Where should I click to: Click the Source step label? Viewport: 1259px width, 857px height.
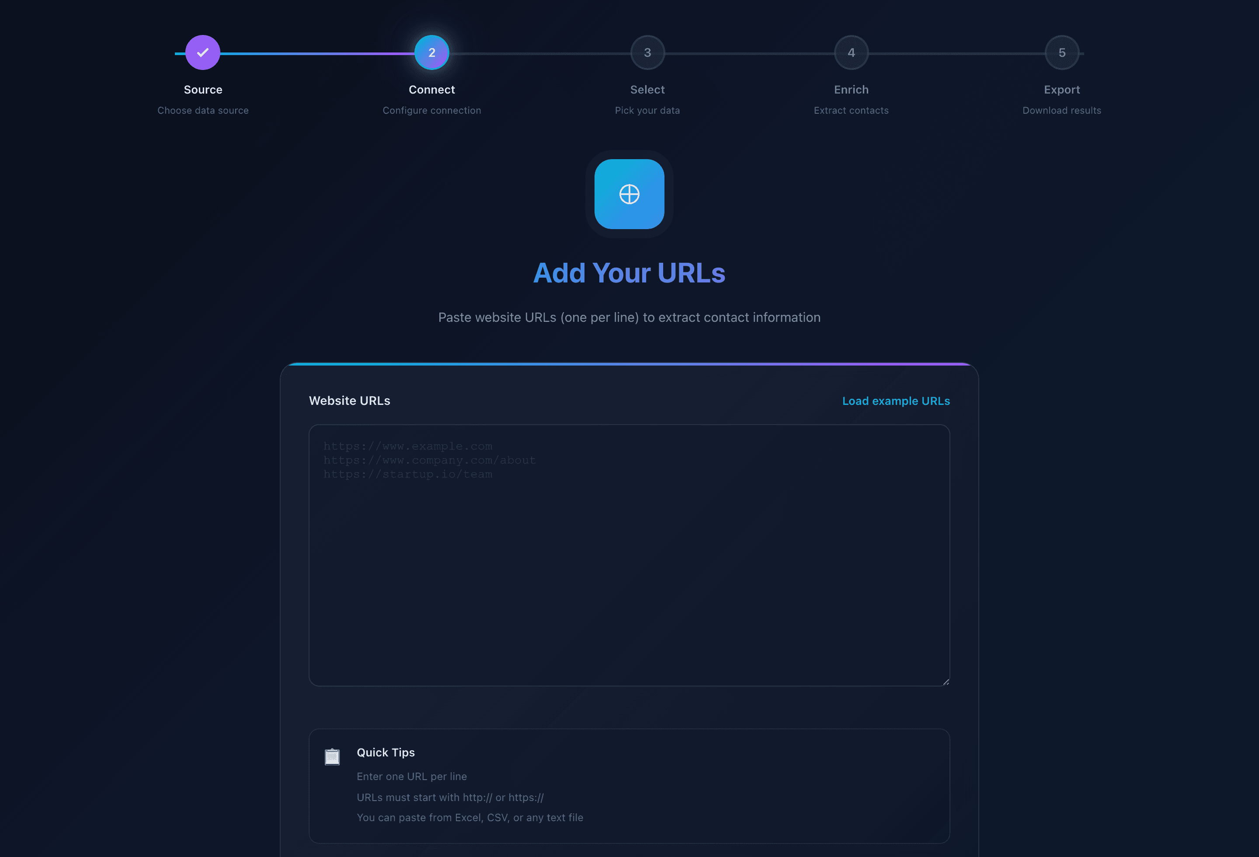point(203,90)
